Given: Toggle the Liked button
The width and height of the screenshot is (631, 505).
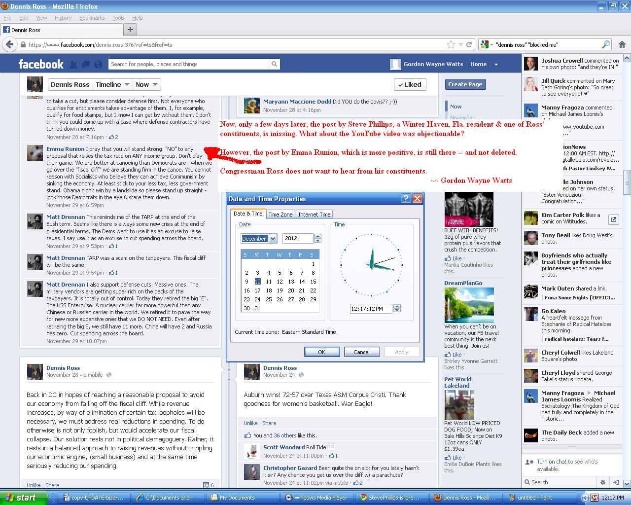Looking at the screenshot, I should pyautogui.click(x=410, y=84).
